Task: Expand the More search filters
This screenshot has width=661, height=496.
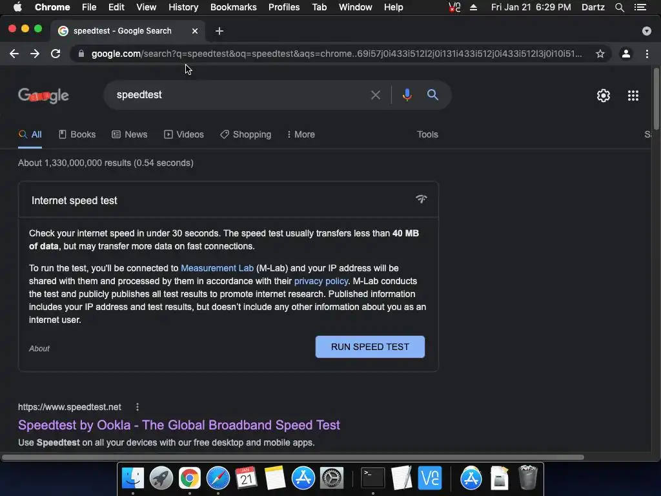Action: 301,134
